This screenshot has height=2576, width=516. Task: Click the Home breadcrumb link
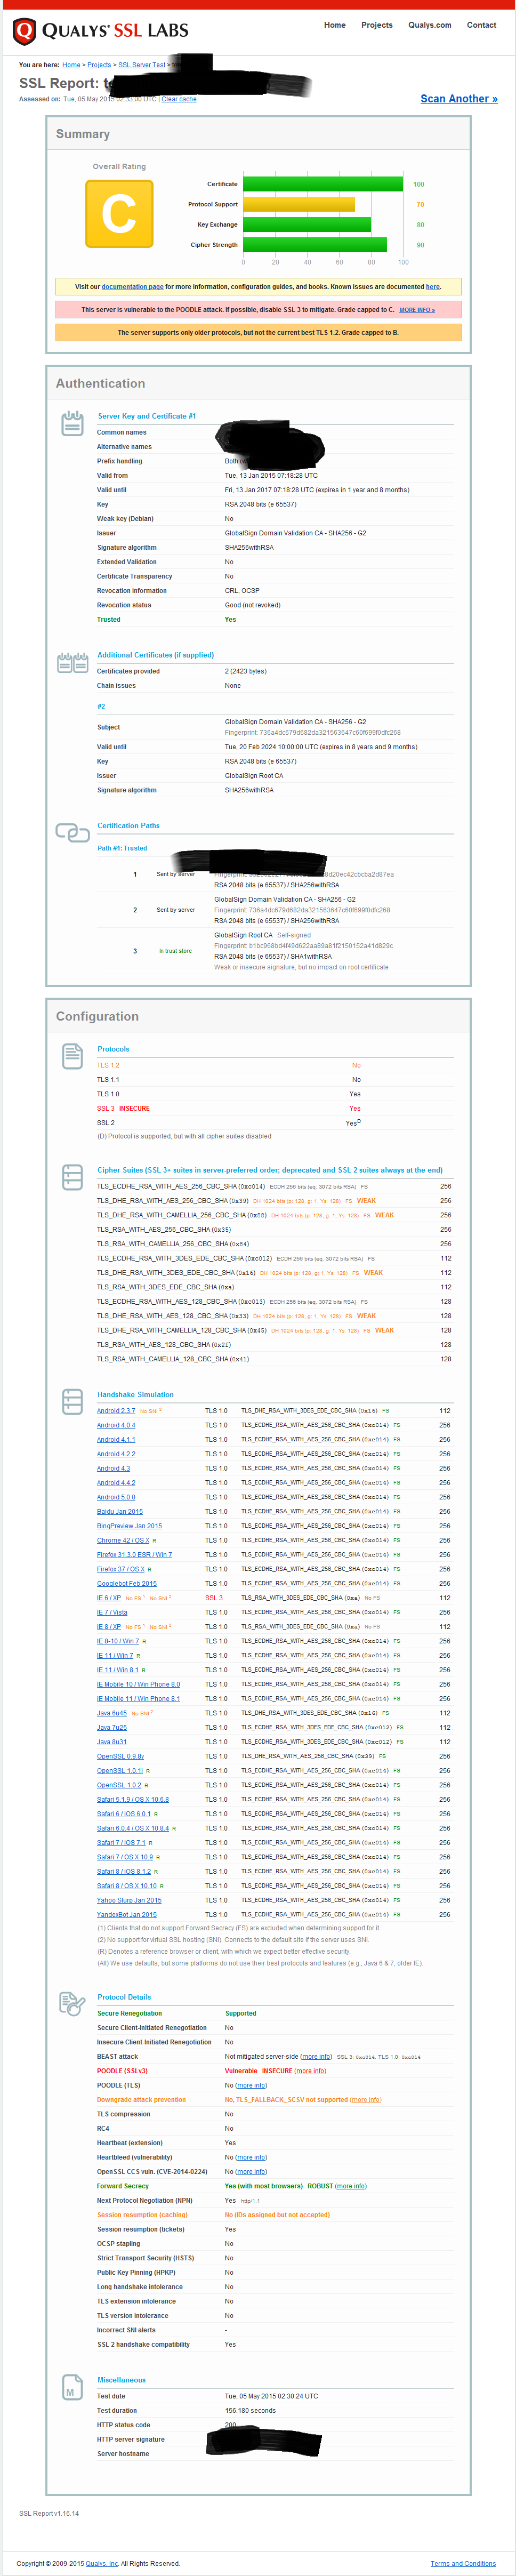pos(71,65)
